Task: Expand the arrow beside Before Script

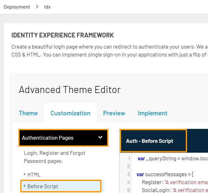Action: [x=25, y=186]
